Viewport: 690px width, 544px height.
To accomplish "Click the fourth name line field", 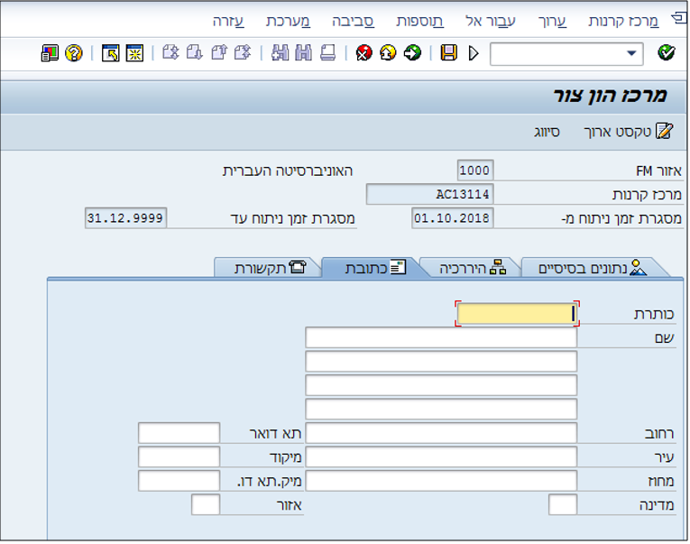I will (441, 410).
